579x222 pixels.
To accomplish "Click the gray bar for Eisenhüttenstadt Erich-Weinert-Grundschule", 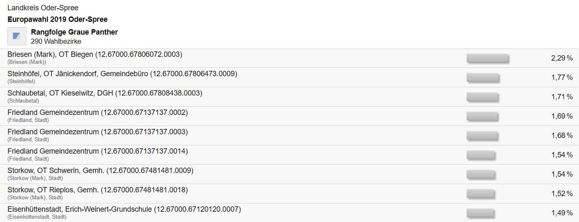I will (x=480, y=213).
